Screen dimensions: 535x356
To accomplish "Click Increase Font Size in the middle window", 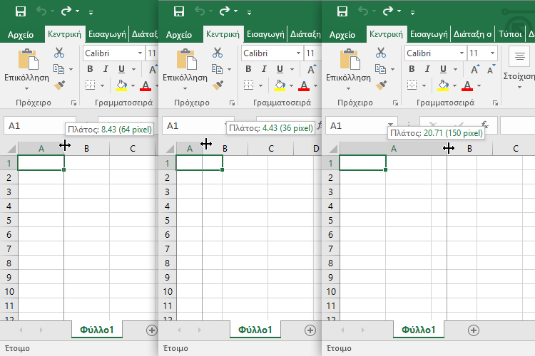I will coord(312,70).
